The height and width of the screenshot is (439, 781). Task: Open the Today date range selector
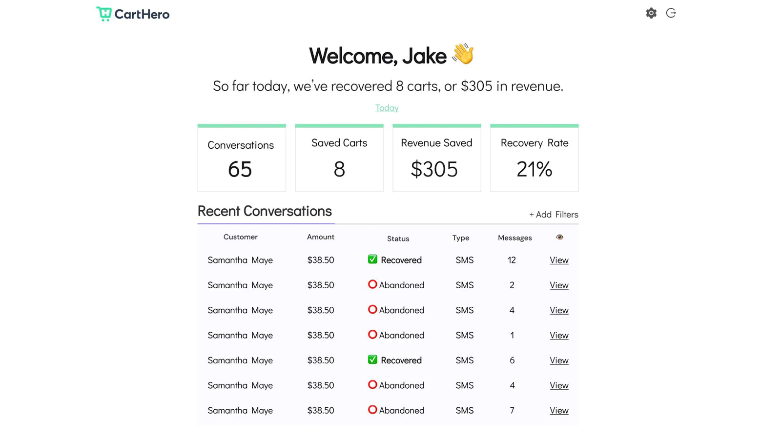coord(387,108)
